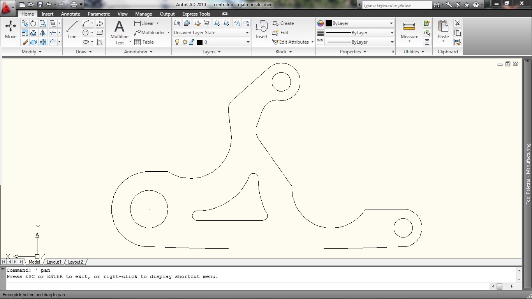Select the Hatch tool

point(100,42)
